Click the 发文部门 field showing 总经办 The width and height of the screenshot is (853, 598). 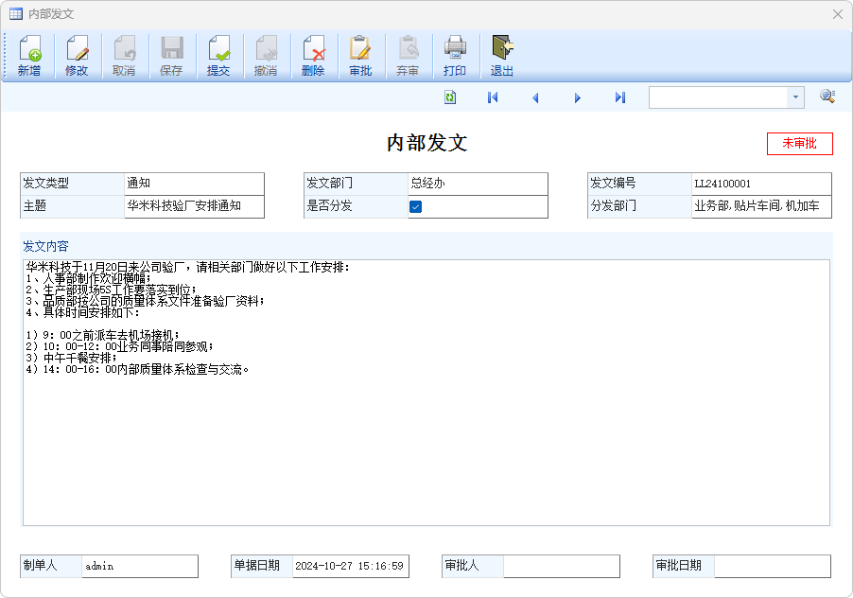(478, 184)
